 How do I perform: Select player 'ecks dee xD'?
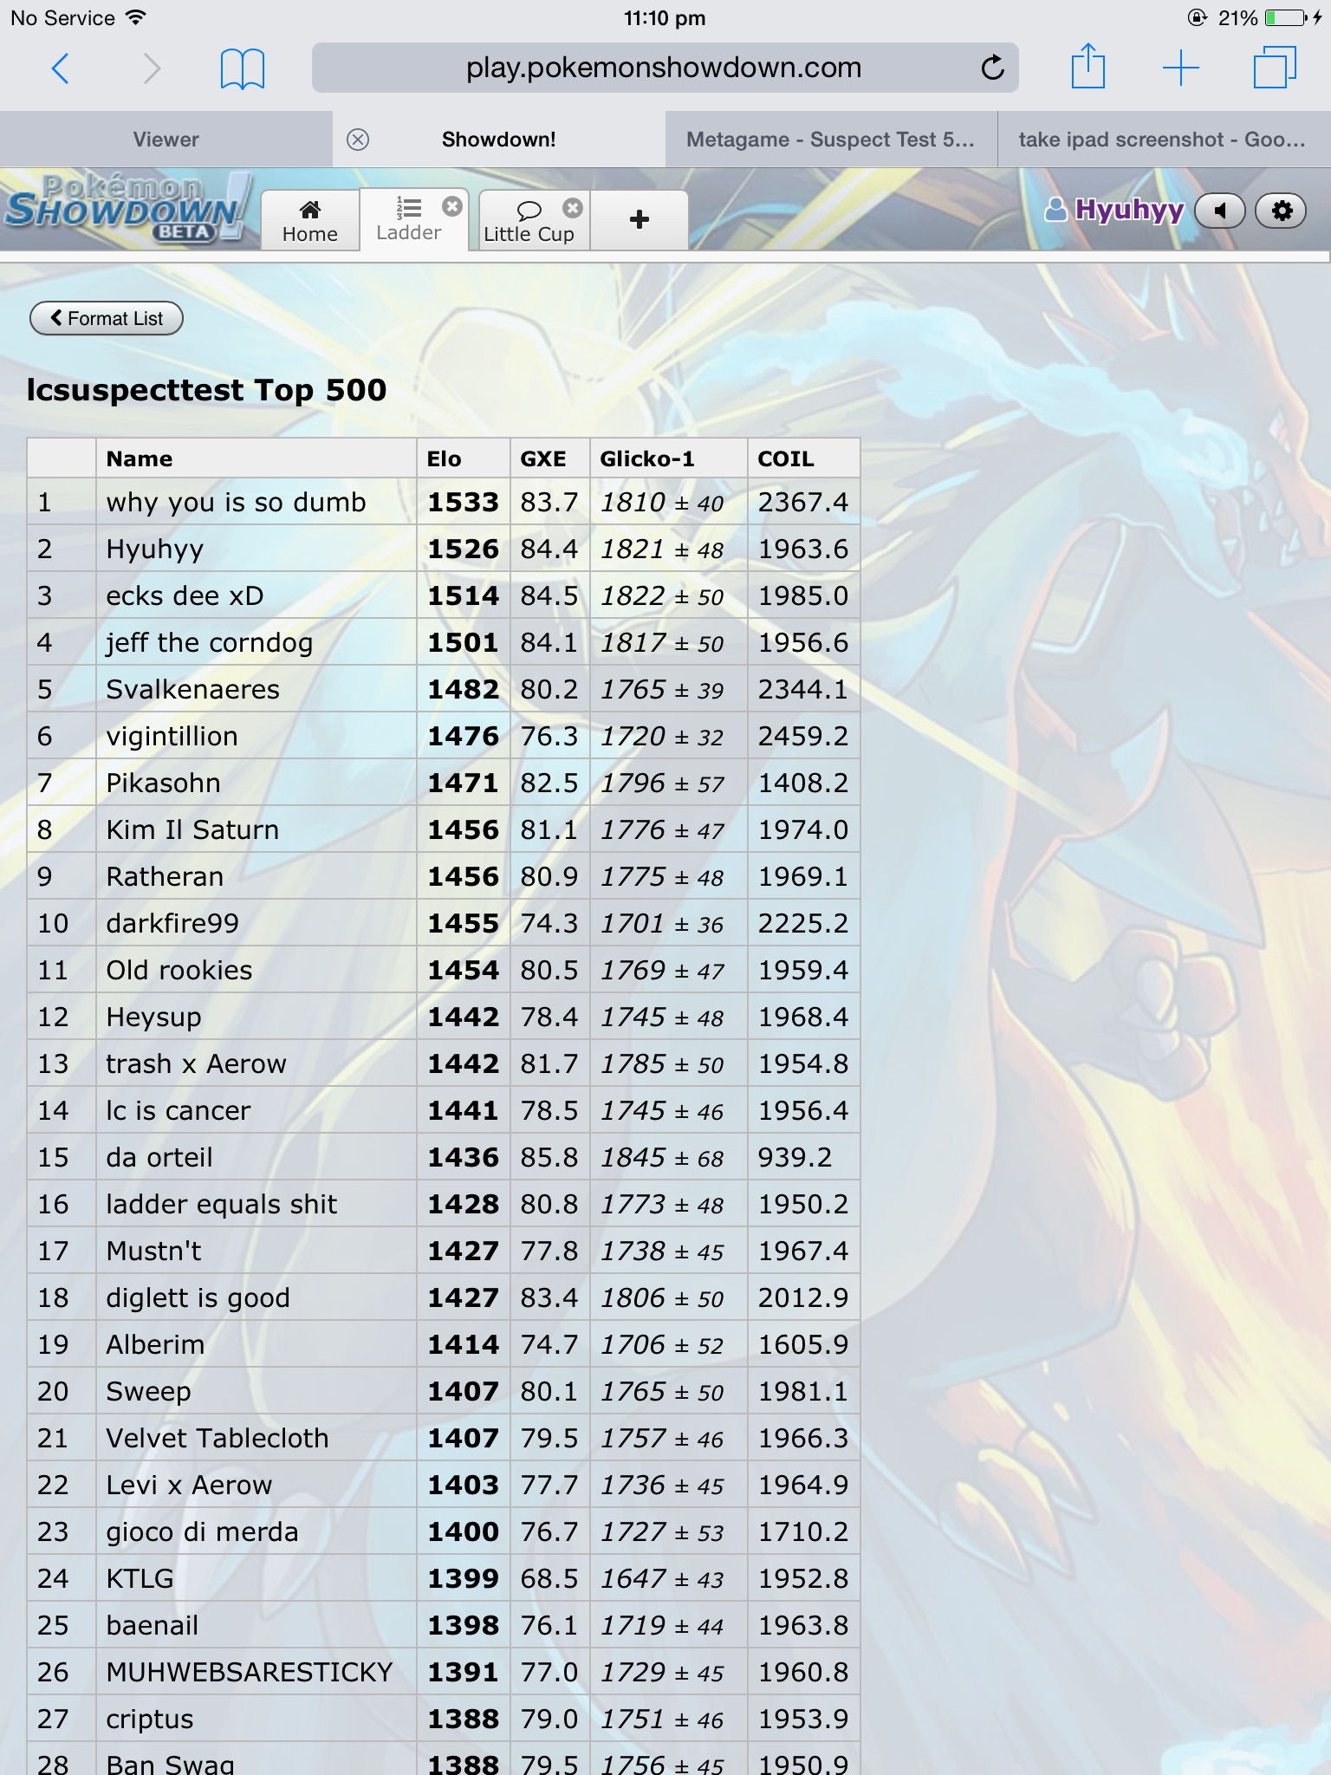(185, 595)
